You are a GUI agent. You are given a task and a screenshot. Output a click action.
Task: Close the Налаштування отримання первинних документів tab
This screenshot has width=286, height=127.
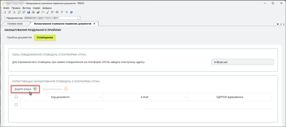[94, 24]
